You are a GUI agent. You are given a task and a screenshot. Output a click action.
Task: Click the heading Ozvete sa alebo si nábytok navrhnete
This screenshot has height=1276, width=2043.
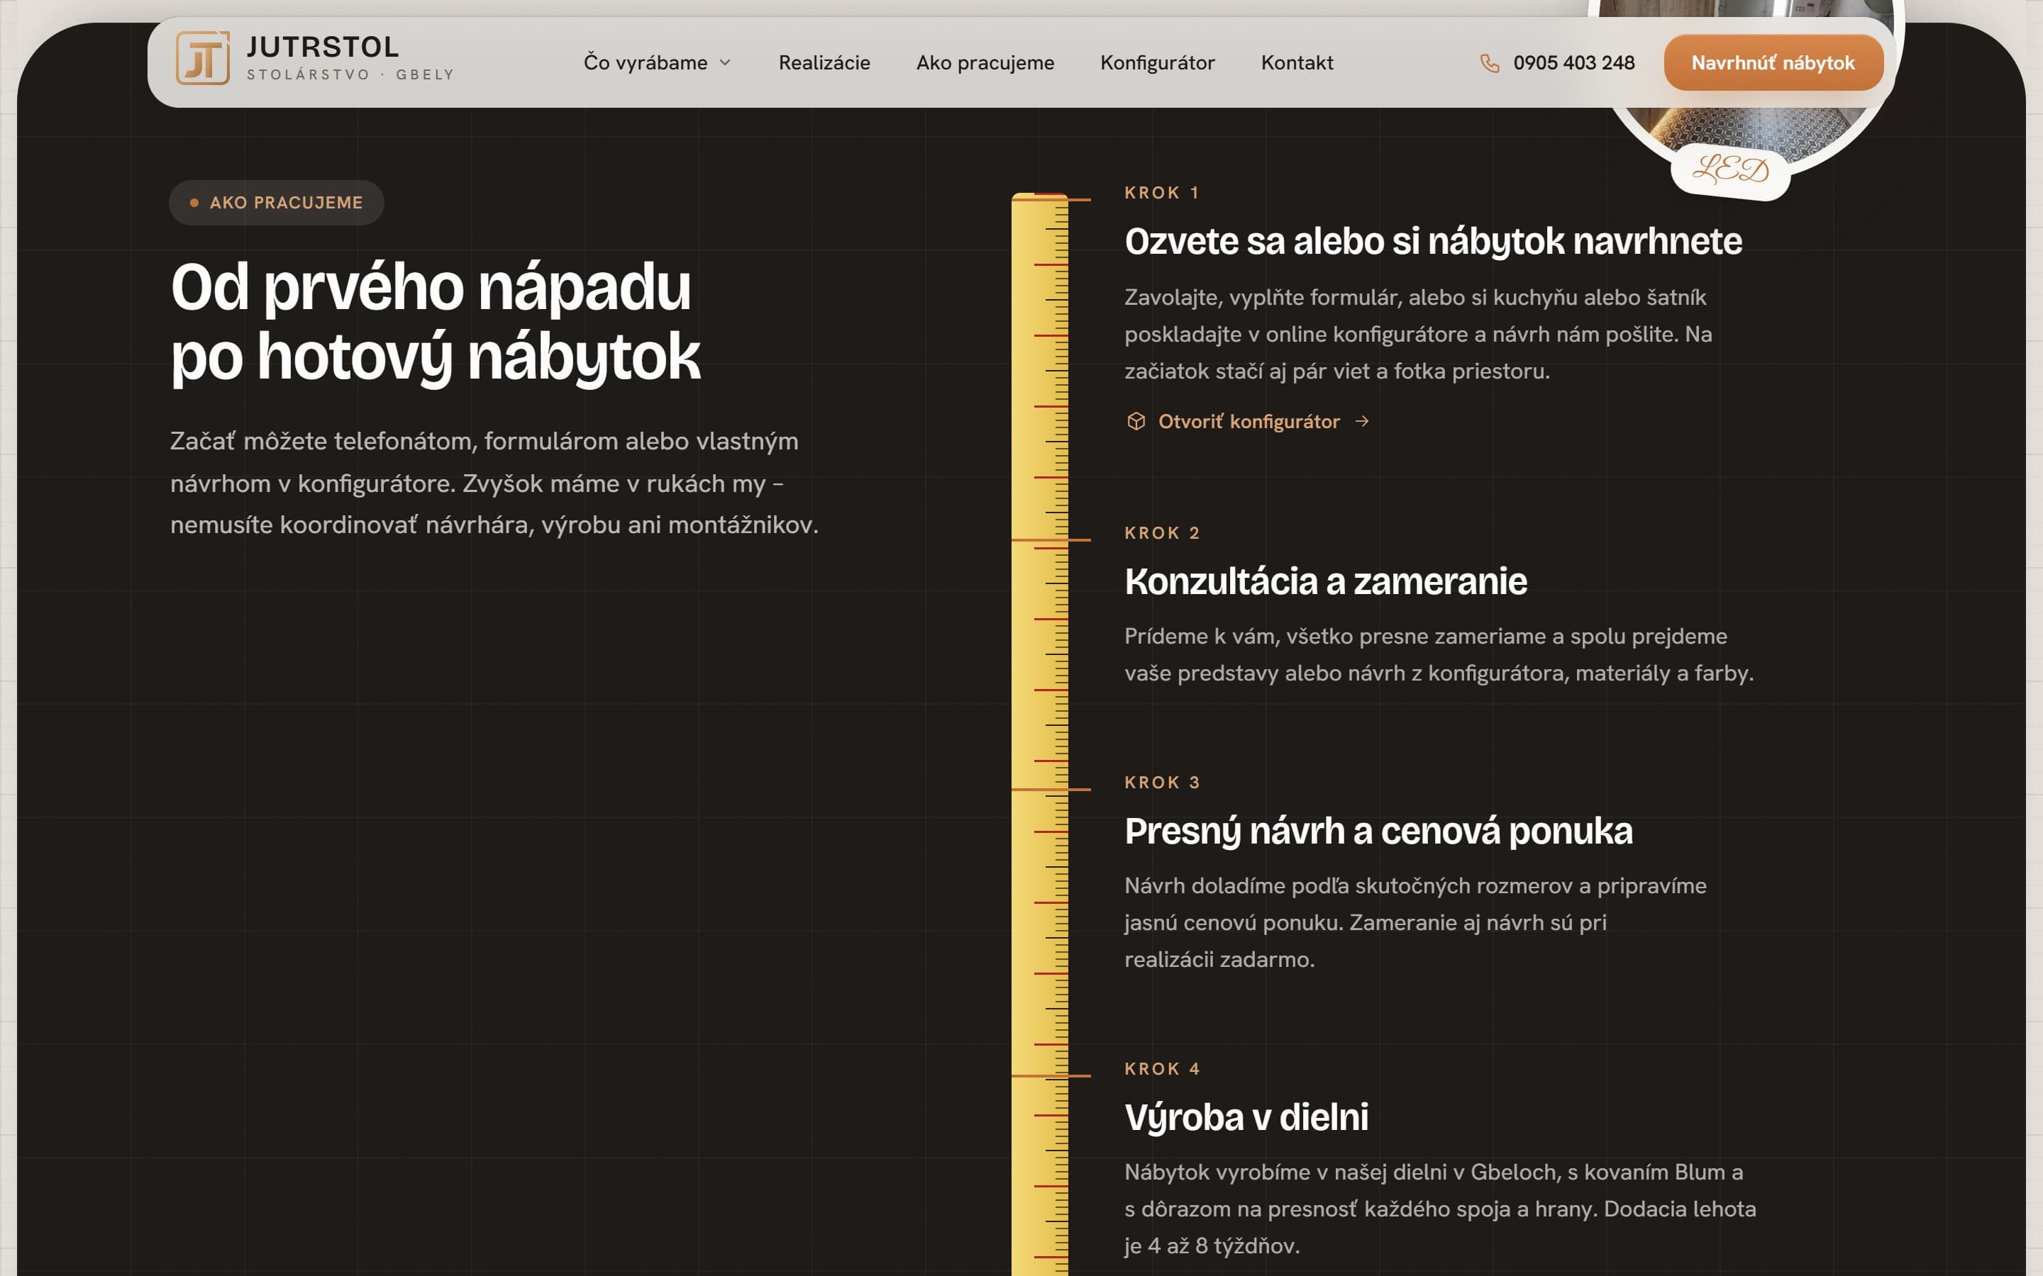click(1433, 241)
